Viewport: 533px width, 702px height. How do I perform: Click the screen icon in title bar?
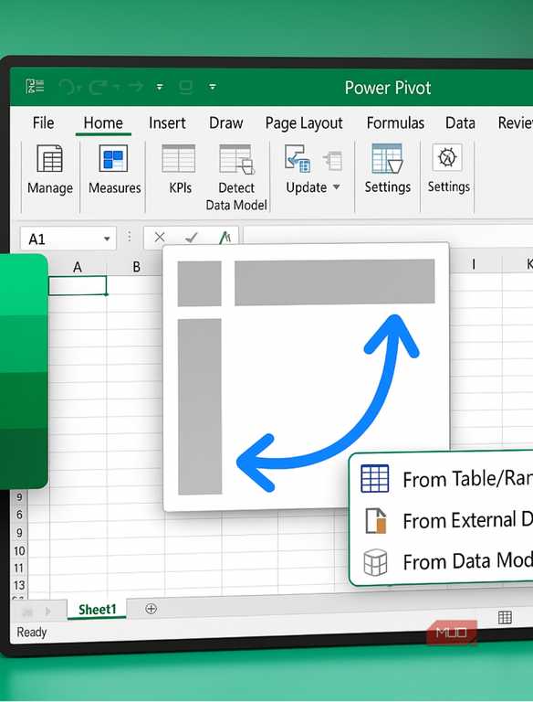[x=185, y=87]
